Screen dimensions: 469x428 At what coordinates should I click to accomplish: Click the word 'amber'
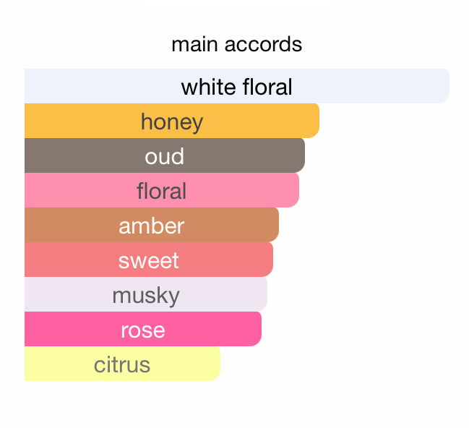coord(152,226)
